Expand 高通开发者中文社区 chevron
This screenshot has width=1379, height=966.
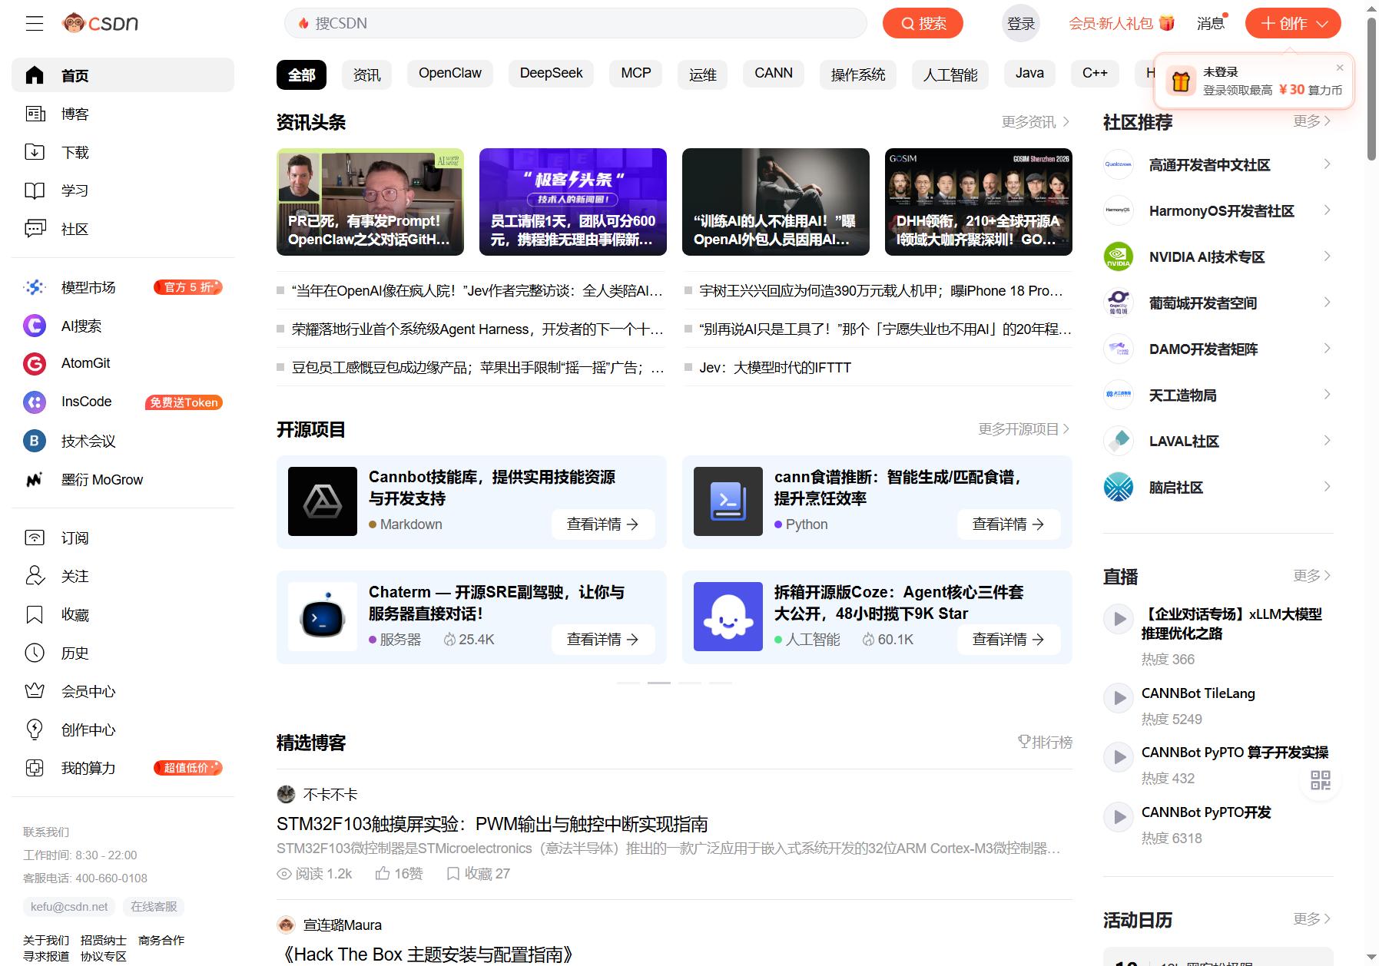coord(1327,164)
